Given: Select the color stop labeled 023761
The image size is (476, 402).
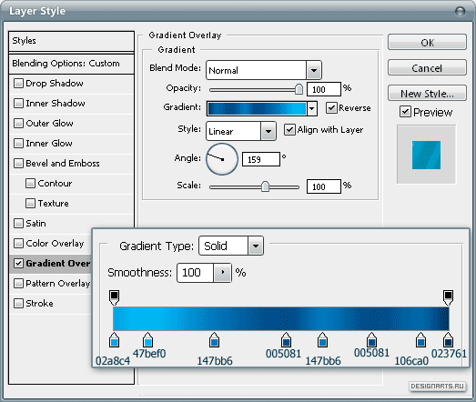Looking at the screenshot, I should [x=448, y=340].
